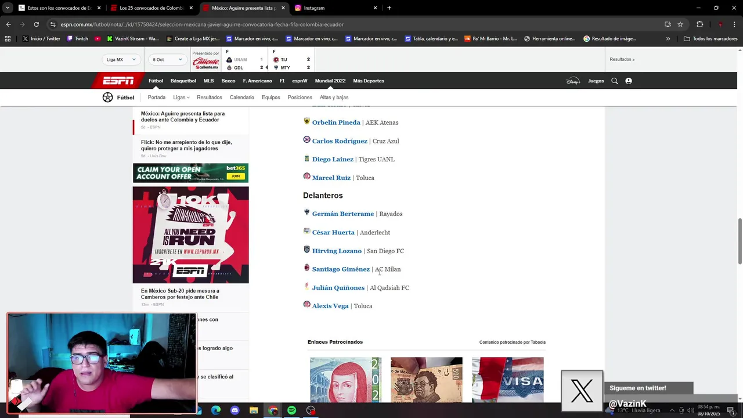Open Discord from the taskbar
This screenshot has width=743, height=418.
(x=235, y=410)
